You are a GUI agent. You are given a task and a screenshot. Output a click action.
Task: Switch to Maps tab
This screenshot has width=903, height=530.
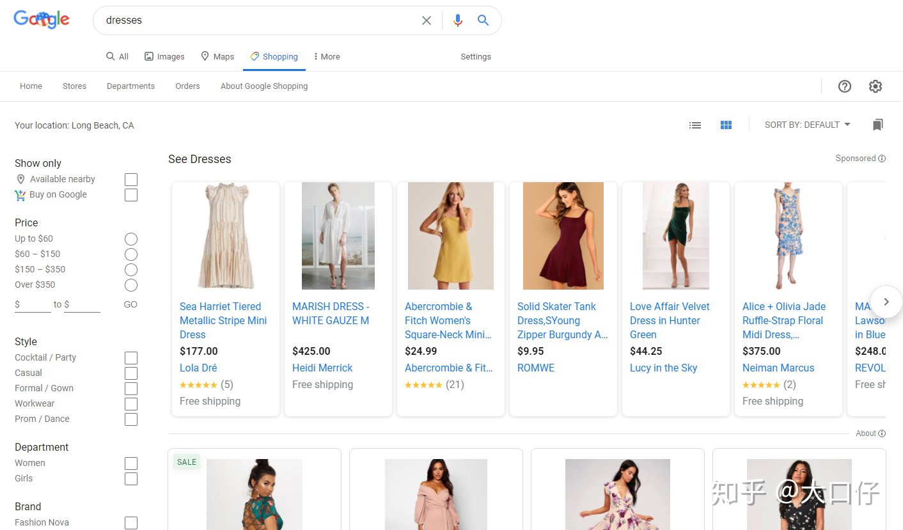(x=217, y=57)
